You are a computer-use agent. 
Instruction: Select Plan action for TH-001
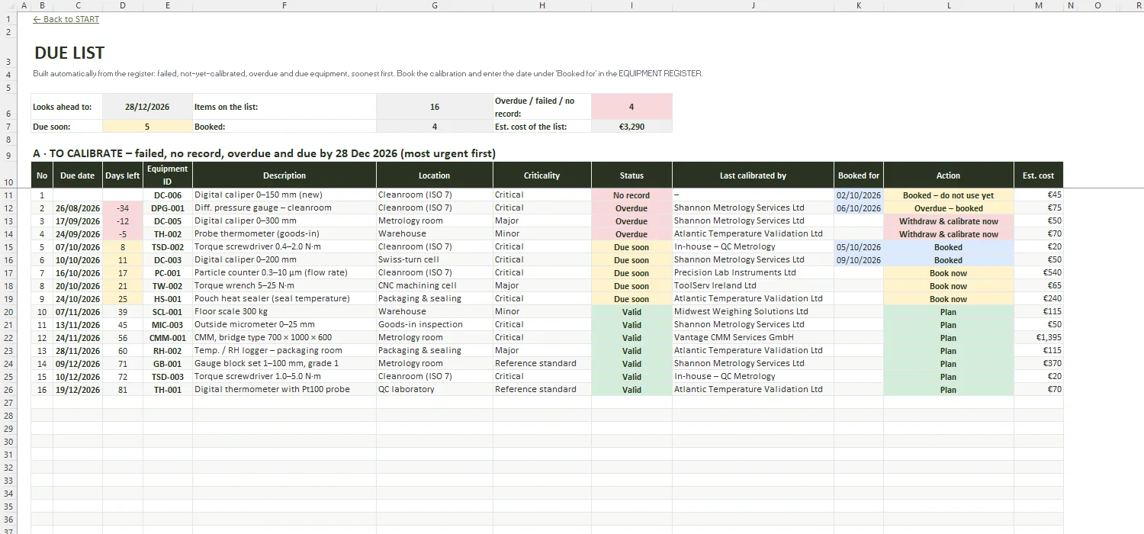click(x=948, y=390)
